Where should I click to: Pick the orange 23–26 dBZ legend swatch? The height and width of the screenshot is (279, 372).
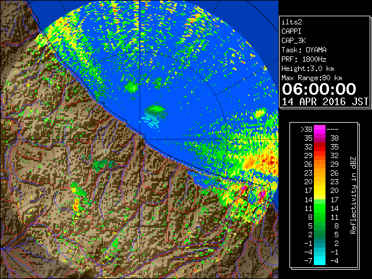point(320,173)
